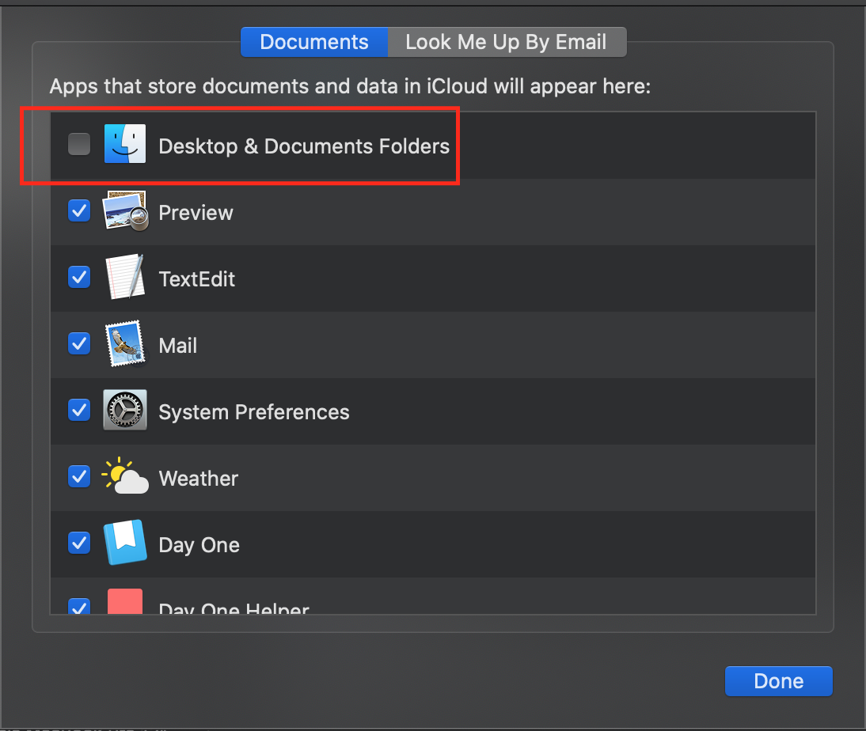Click the Mail stamp icon
This screenshot has width=866, height=731.
point(125,343)
